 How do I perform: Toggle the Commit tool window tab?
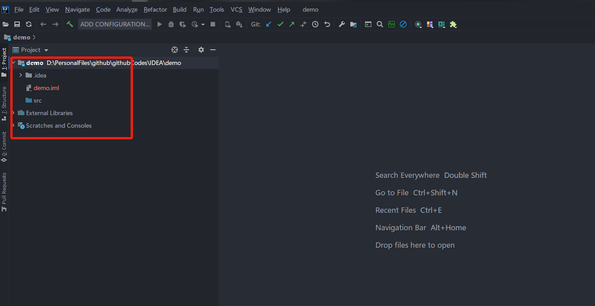(x=4, y=147)
